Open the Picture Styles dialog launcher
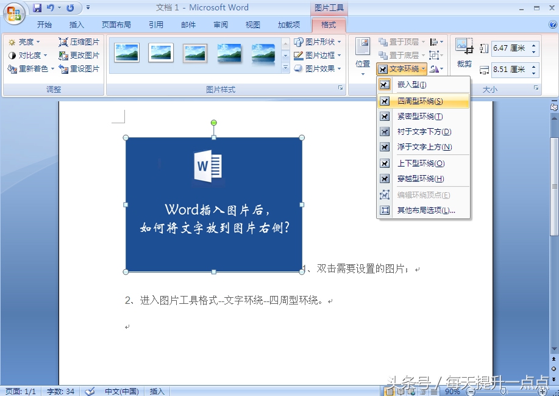The image size is (559, 396). pos(341,88)
